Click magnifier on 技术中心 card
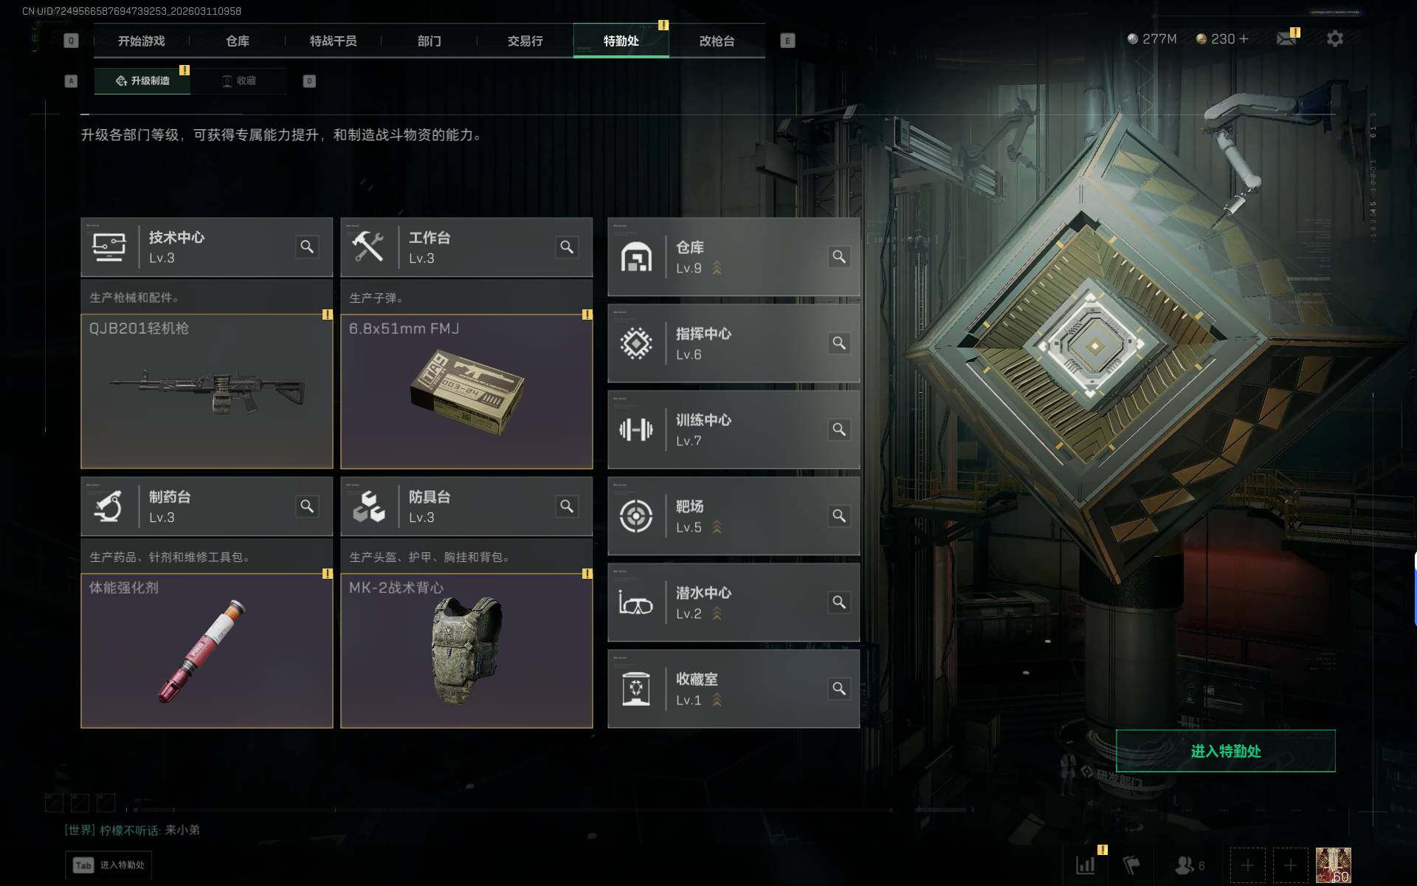 pyautogui.click(x=307, y=247)
